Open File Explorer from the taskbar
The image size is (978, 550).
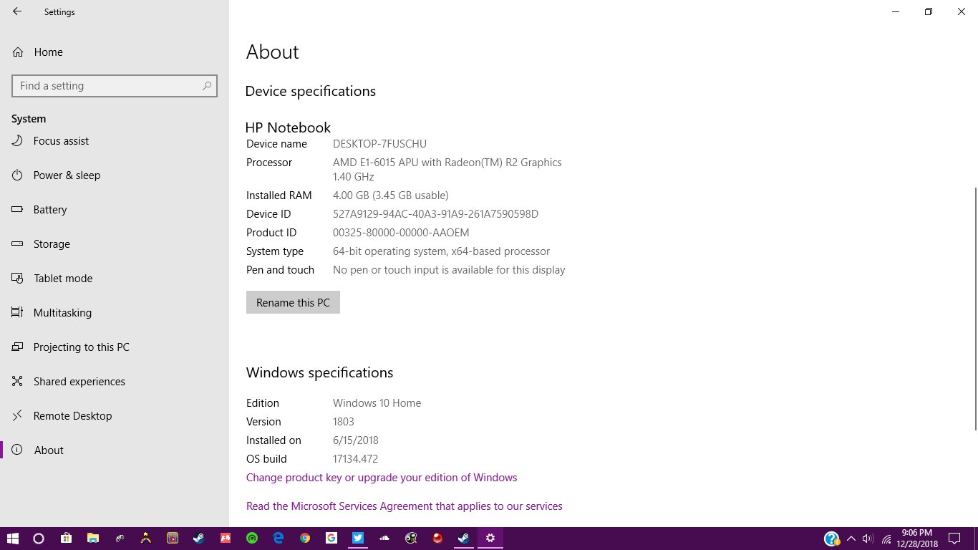[92, 539]
